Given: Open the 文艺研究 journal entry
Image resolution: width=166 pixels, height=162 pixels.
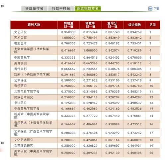Looking at the screenshot, I should (x=20, y=32).
